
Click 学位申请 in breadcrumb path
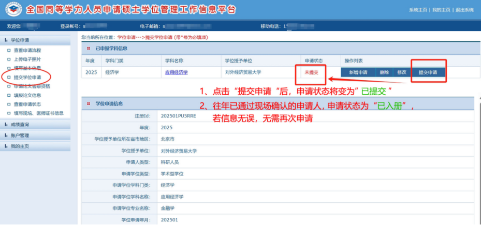pos(126,37)
